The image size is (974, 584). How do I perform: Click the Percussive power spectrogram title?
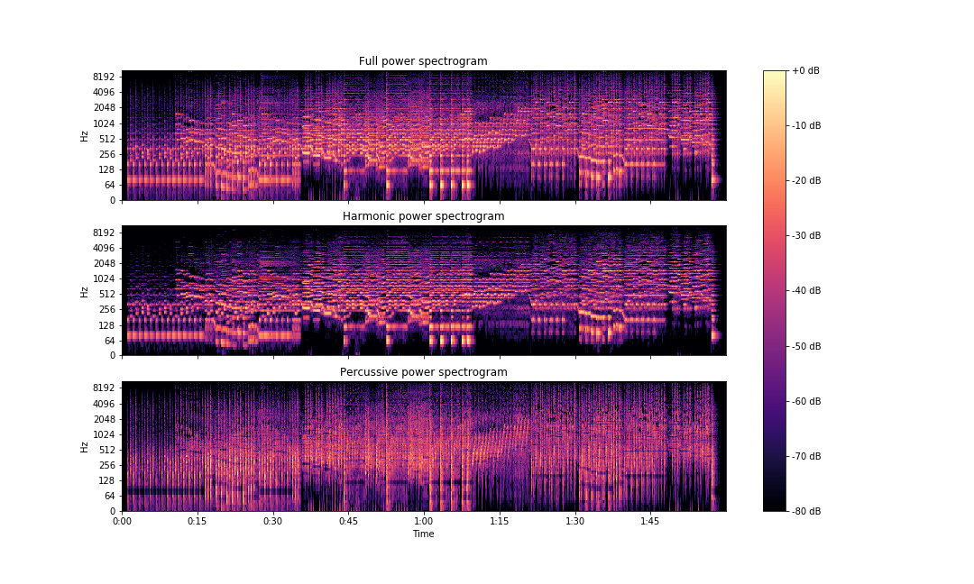[x=424, y=371]
